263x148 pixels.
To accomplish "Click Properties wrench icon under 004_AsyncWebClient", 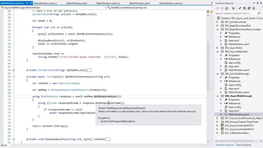I will click(226, 55).
